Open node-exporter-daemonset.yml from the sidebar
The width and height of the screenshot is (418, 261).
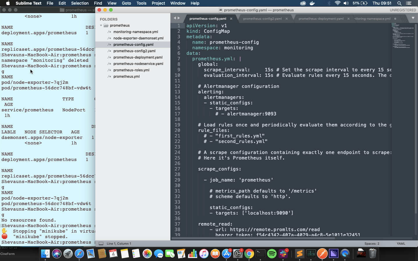click(x=138, y=38)
